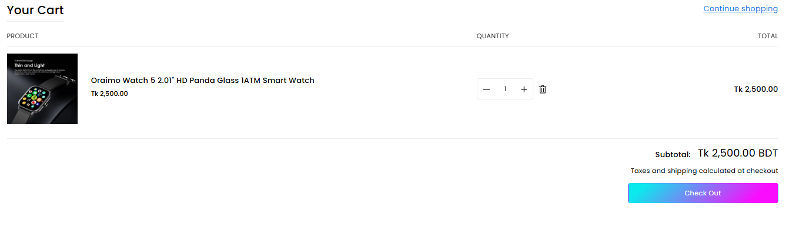This screenshot has height=226, width=789.
Task: Proceed with the Check Out button
Action: click(703, 193)
